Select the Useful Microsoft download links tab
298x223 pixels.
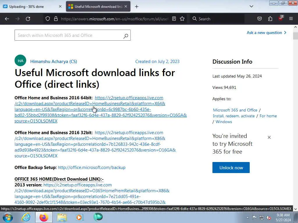98,6
